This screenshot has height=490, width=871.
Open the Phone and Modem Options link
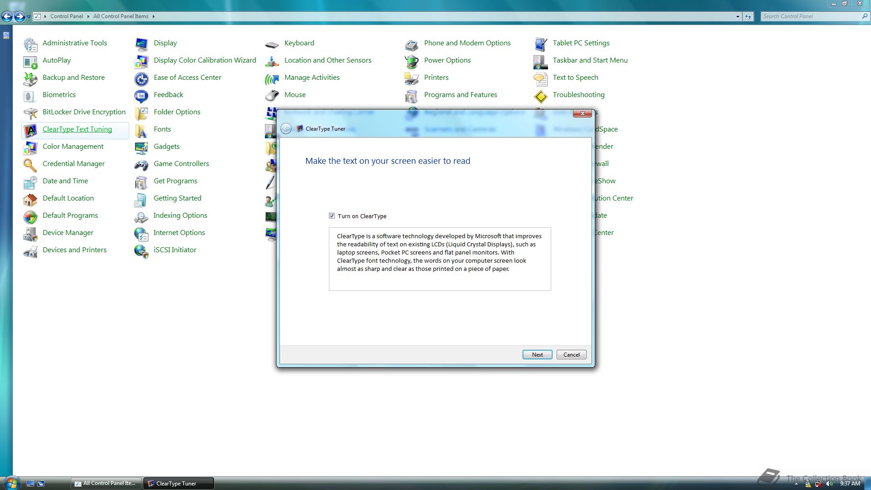(467, 43)
